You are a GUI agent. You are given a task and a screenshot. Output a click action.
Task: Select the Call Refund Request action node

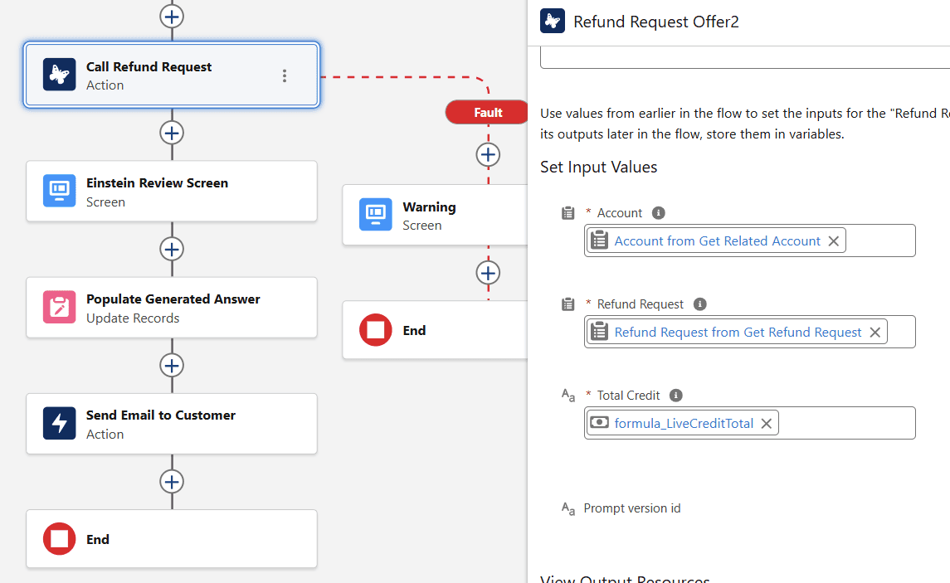click(166, 75)
